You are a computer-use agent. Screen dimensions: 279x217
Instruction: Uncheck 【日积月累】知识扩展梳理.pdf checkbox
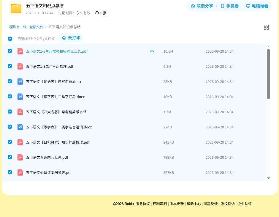[10, 142]
